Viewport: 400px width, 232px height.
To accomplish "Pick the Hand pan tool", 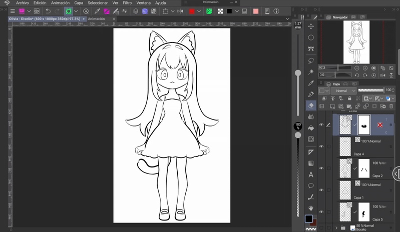I will coord(311,207).
